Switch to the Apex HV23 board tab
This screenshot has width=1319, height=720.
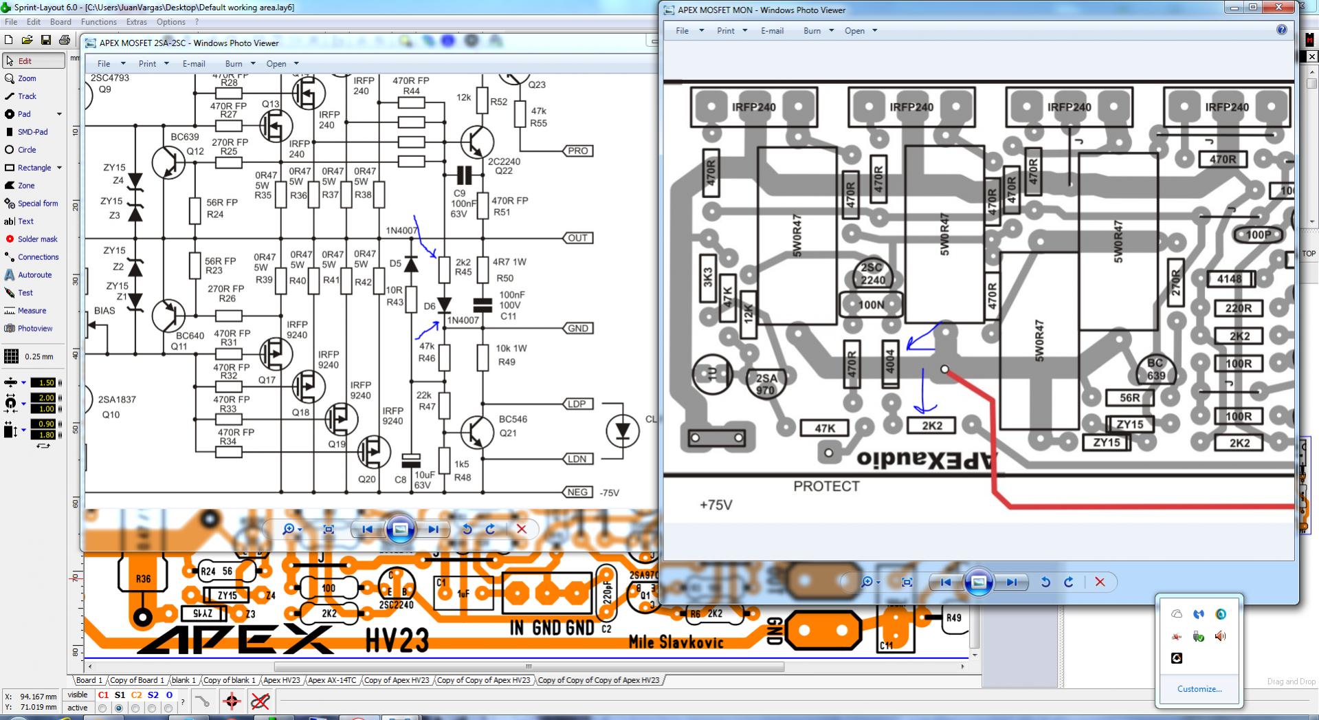pyautogui.click(x=282, y=680)
